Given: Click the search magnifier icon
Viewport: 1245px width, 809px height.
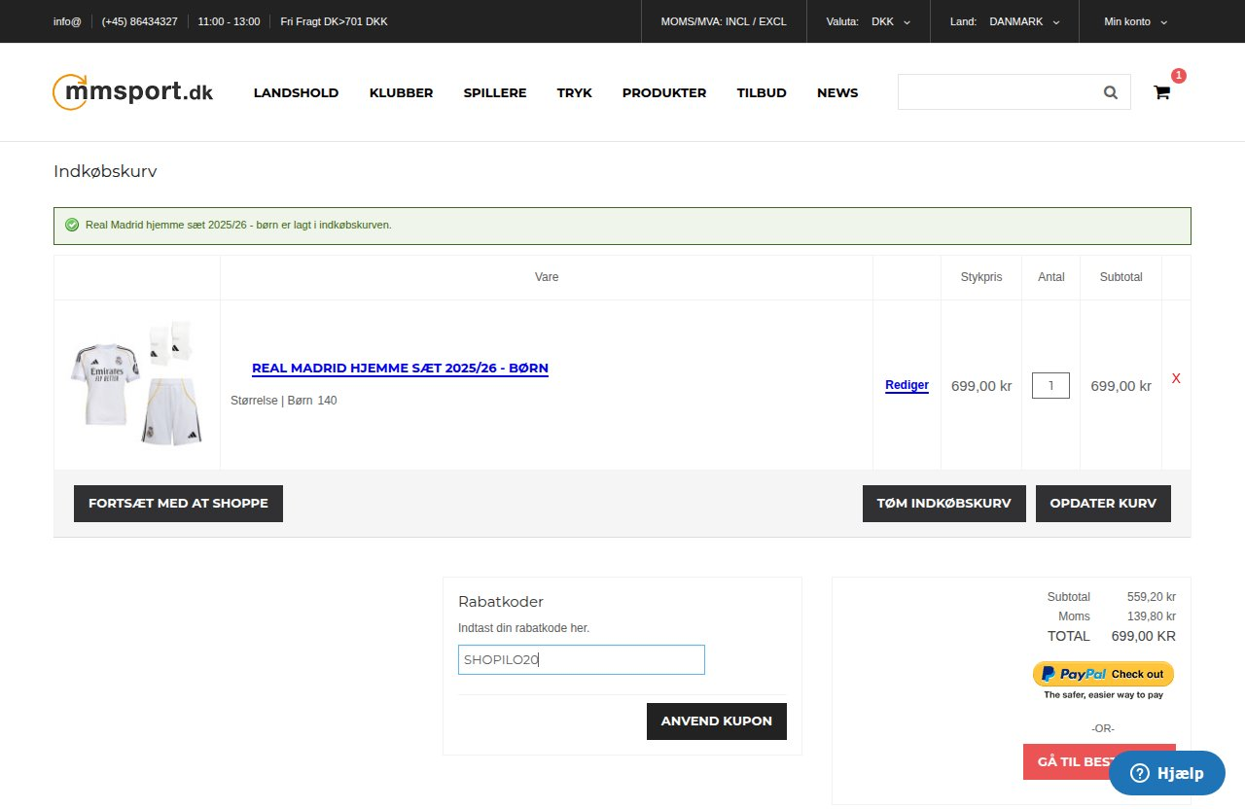Looking at the screenshot, I should [x=1111, y=92].
